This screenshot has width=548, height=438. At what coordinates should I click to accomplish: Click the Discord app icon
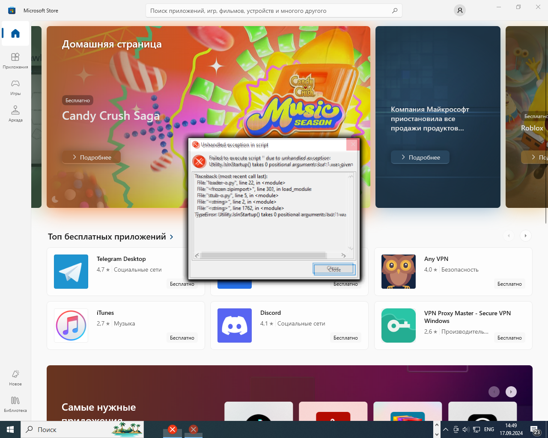[x=235, y=326]
